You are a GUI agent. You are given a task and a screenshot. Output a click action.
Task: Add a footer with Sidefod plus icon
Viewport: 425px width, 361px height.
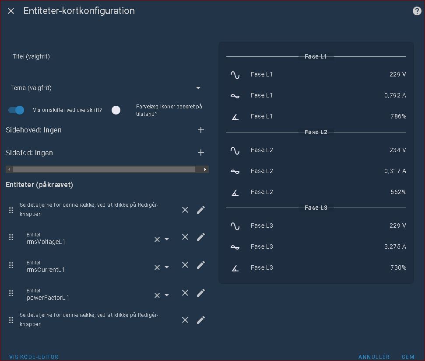coord(200,153)
